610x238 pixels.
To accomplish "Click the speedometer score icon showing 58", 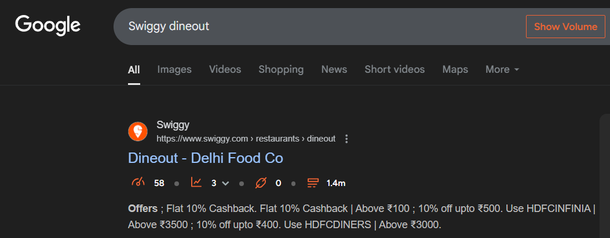I will click(x=138, y=183).
